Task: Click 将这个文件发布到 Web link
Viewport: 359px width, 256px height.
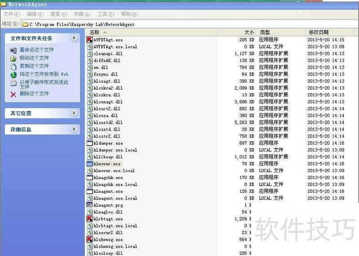Action: [44, 74]
